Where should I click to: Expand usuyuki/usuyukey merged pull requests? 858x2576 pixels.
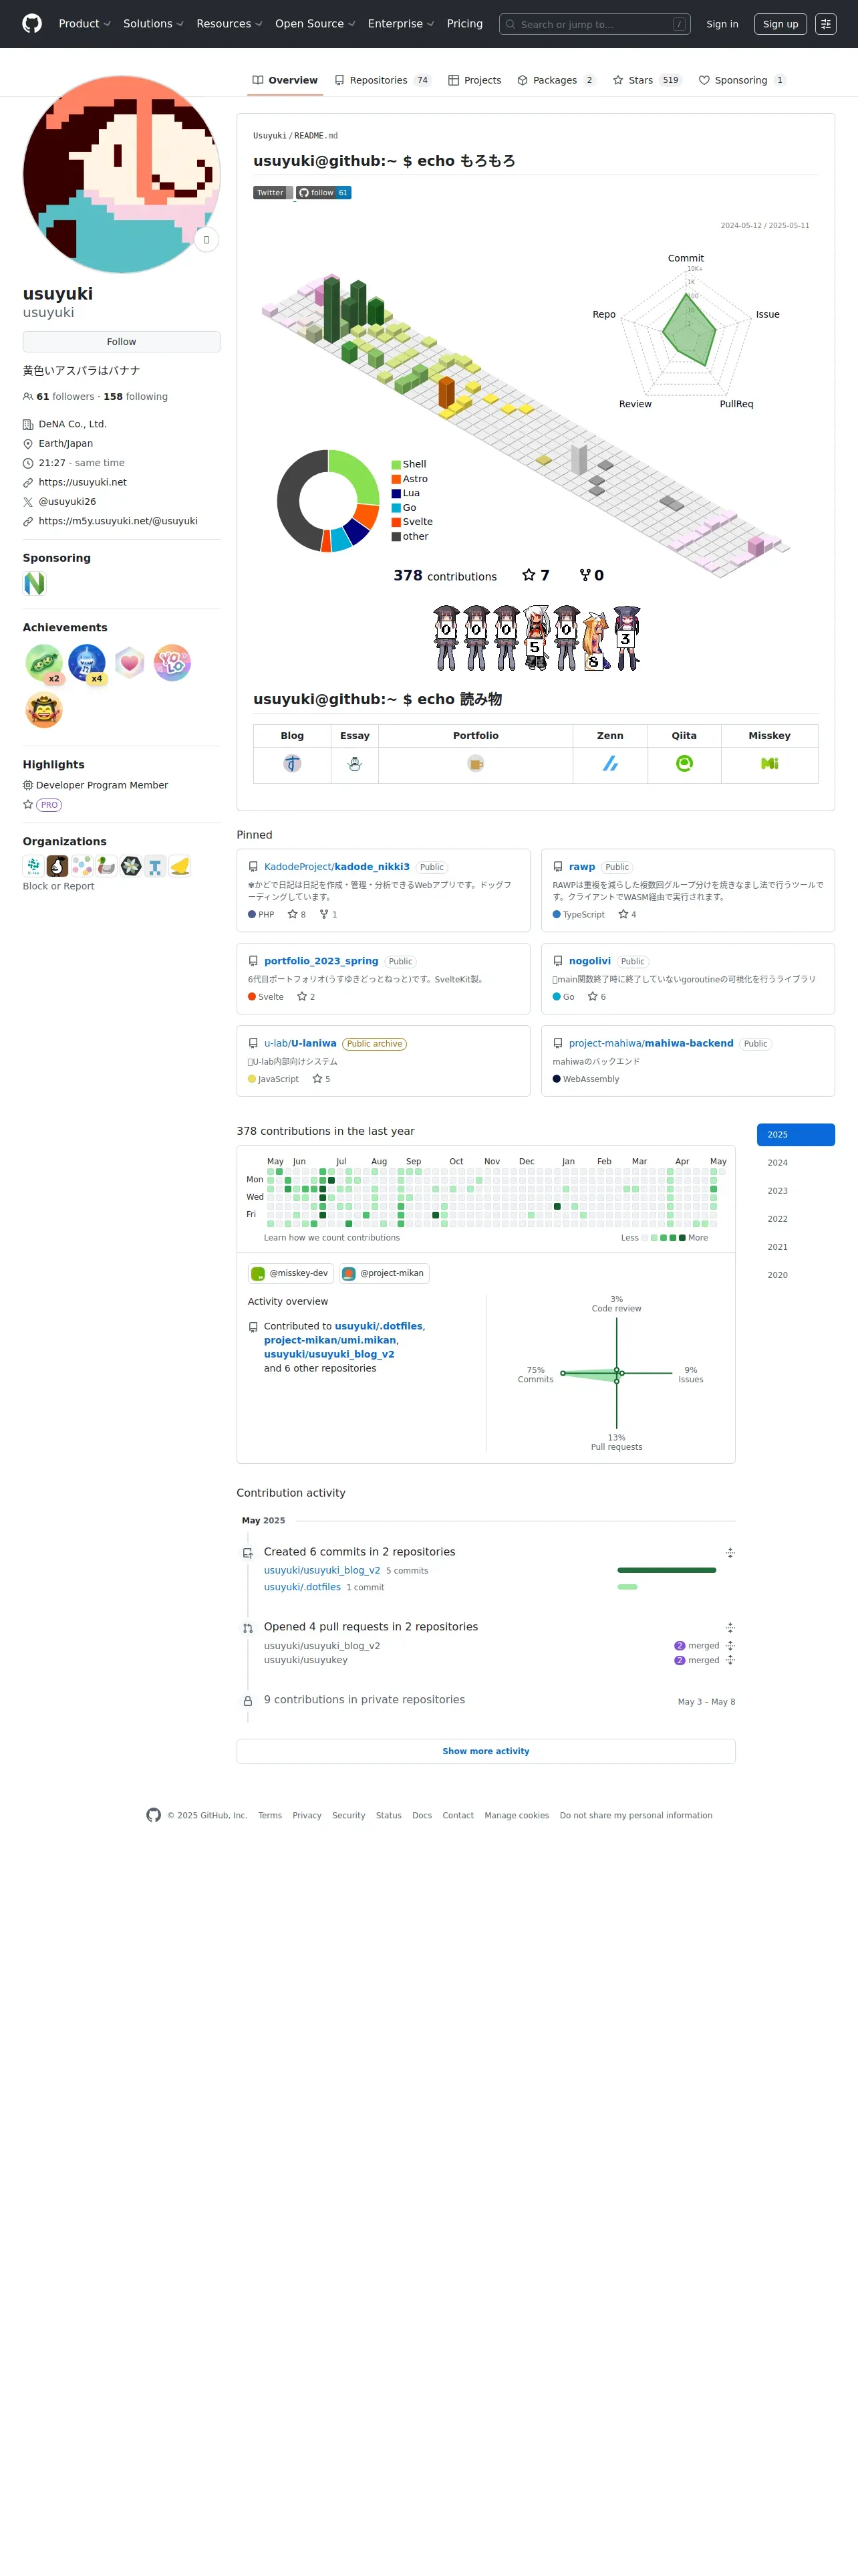[x=730, y=1660]
